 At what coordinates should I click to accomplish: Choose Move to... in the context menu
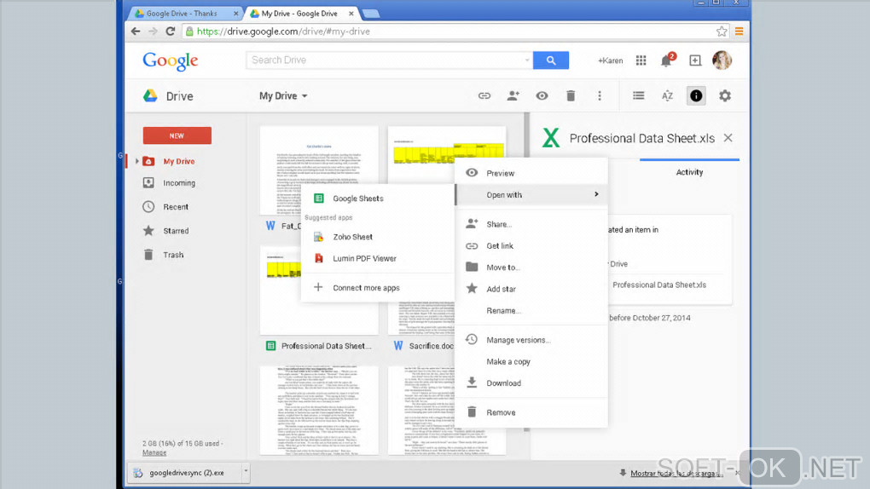(x=531, y=268)
